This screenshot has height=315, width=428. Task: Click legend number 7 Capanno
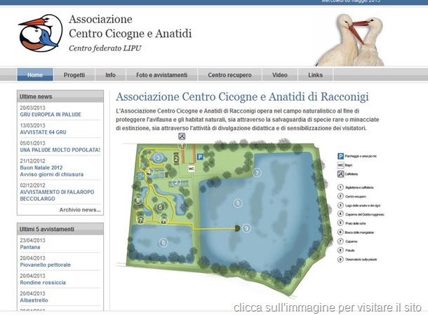pos(340,241)
